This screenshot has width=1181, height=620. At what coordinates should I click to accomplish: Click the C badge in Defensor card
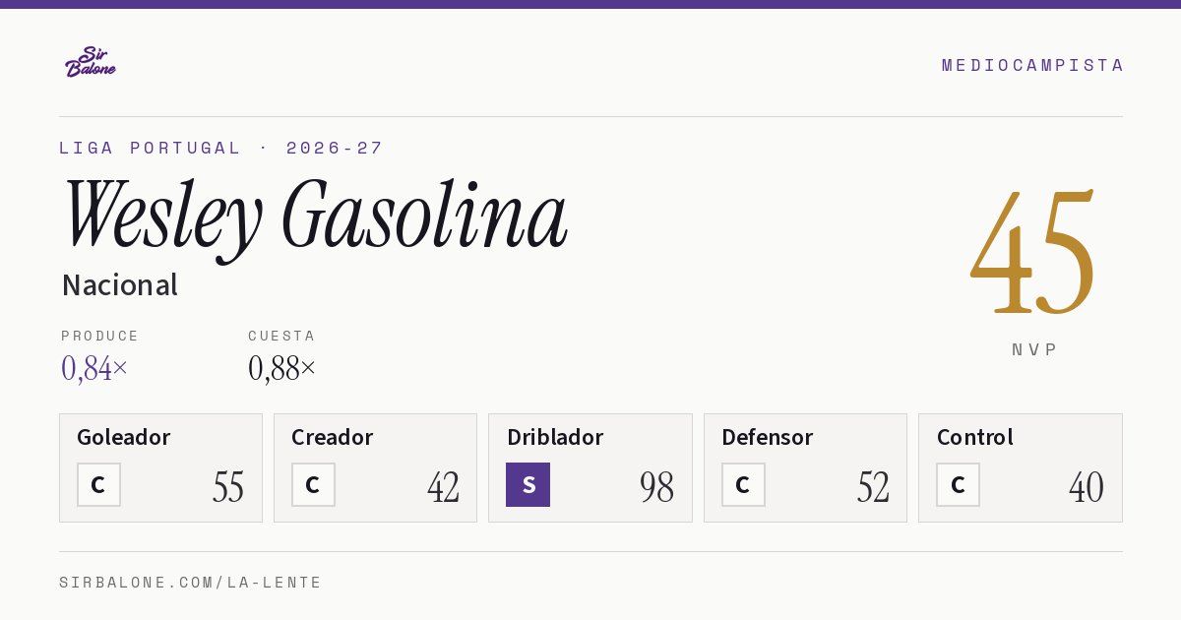pyautogui.click(x=743, y=484)
